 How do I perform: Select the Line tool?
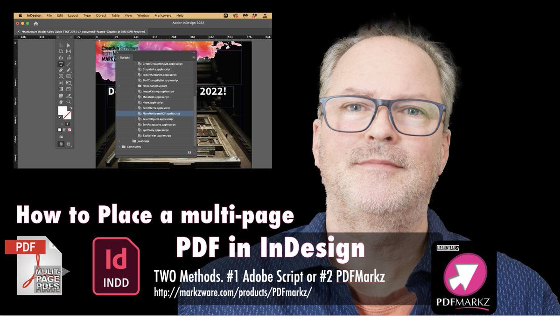69,64
